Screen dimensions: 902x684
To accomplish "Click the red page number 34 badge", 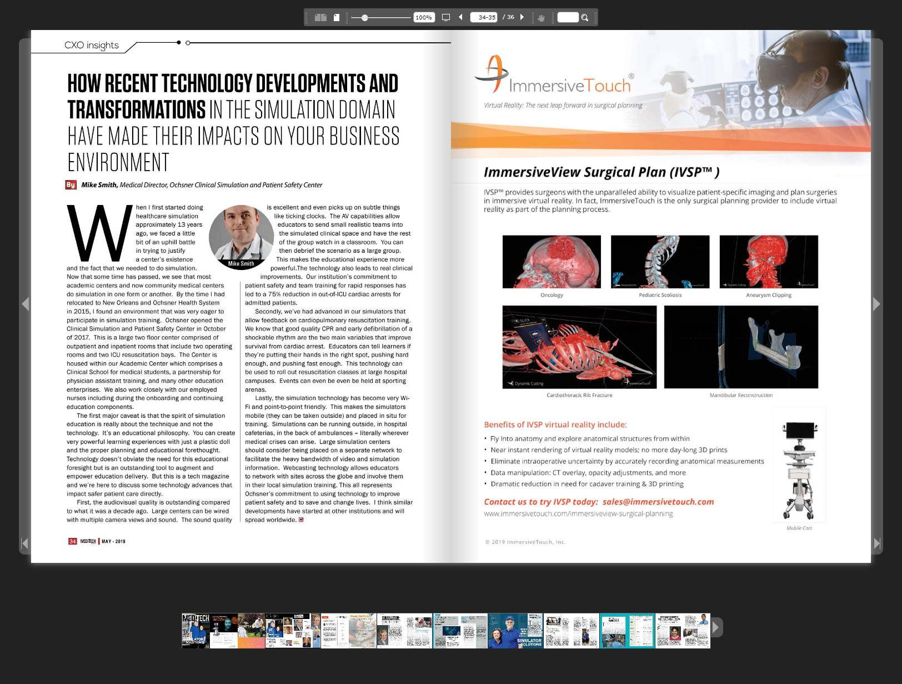I will tap(72, 541).
